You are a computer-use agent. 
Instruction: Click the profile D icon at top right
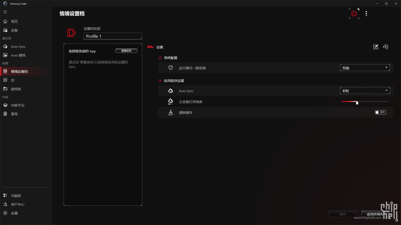click(x=354, y=13)
